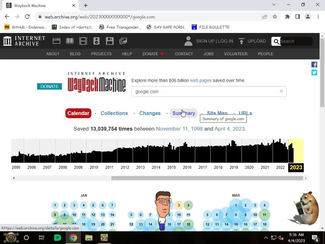Click the Upload arrow icon

tap(241, 41)
